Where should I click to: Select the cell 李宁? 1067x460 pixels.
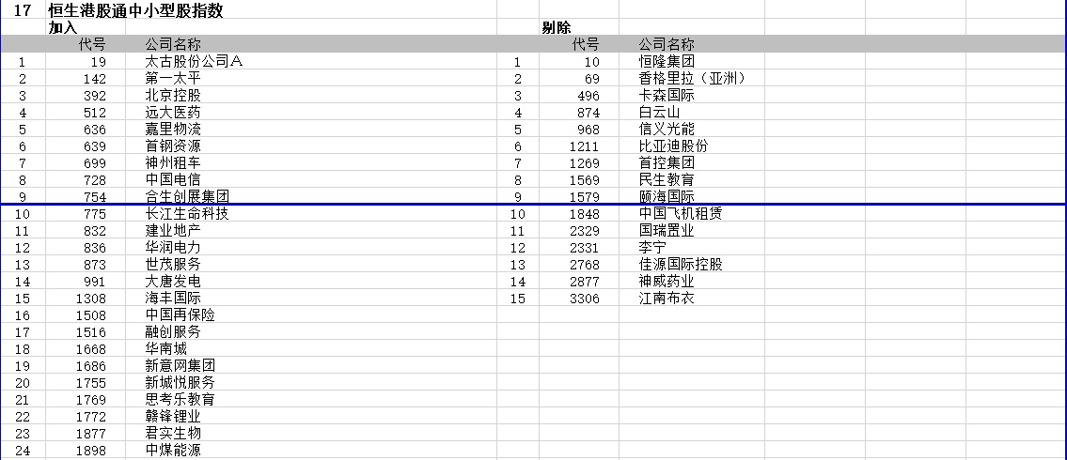coord(651,247)
